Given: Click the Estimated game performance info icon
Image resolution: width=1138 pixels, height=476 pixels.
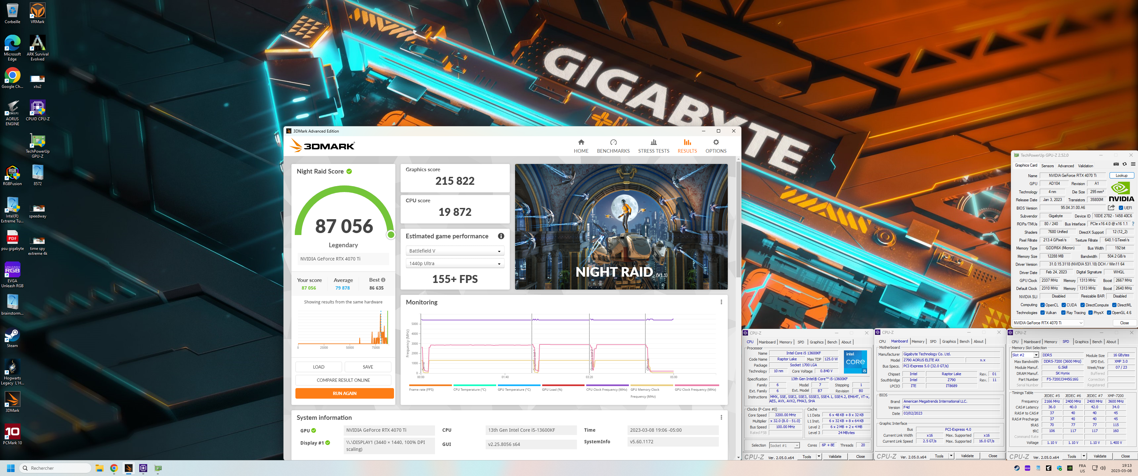Looking at the screenshot, I should coord(501,236).
